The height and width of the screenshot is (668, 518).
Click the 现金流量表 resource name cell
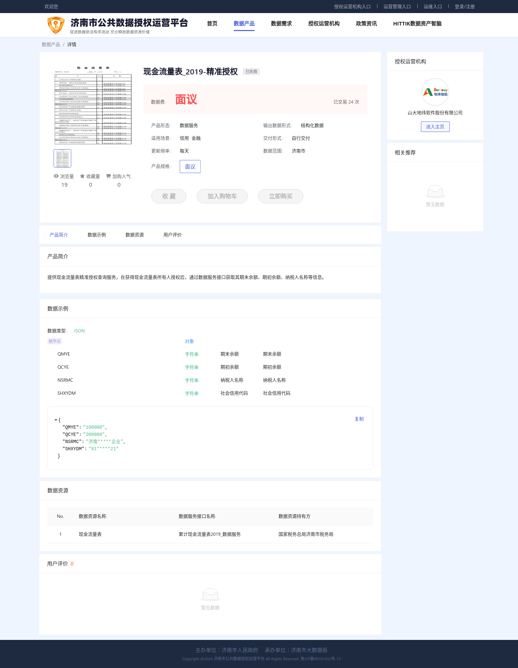[x=90, y=534]
